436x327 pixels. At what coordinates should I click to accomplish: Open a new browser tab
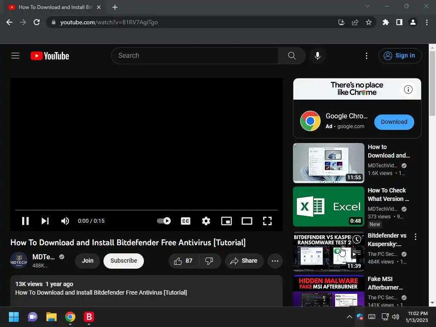click(x=115, y=7)
